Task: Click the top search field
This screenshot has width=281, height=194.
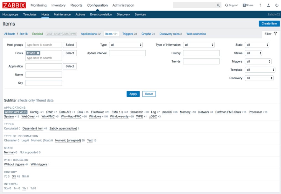Action: [195, 5]
